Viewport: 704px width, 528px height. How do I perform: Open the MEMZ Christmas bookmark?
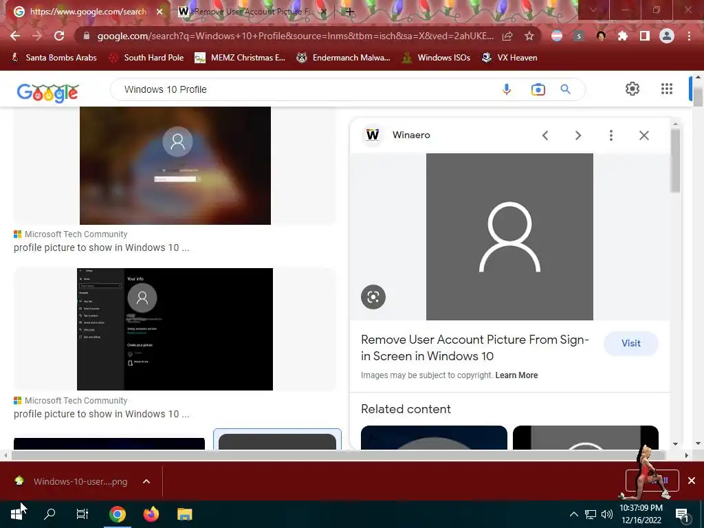click(x=240, y=58)
